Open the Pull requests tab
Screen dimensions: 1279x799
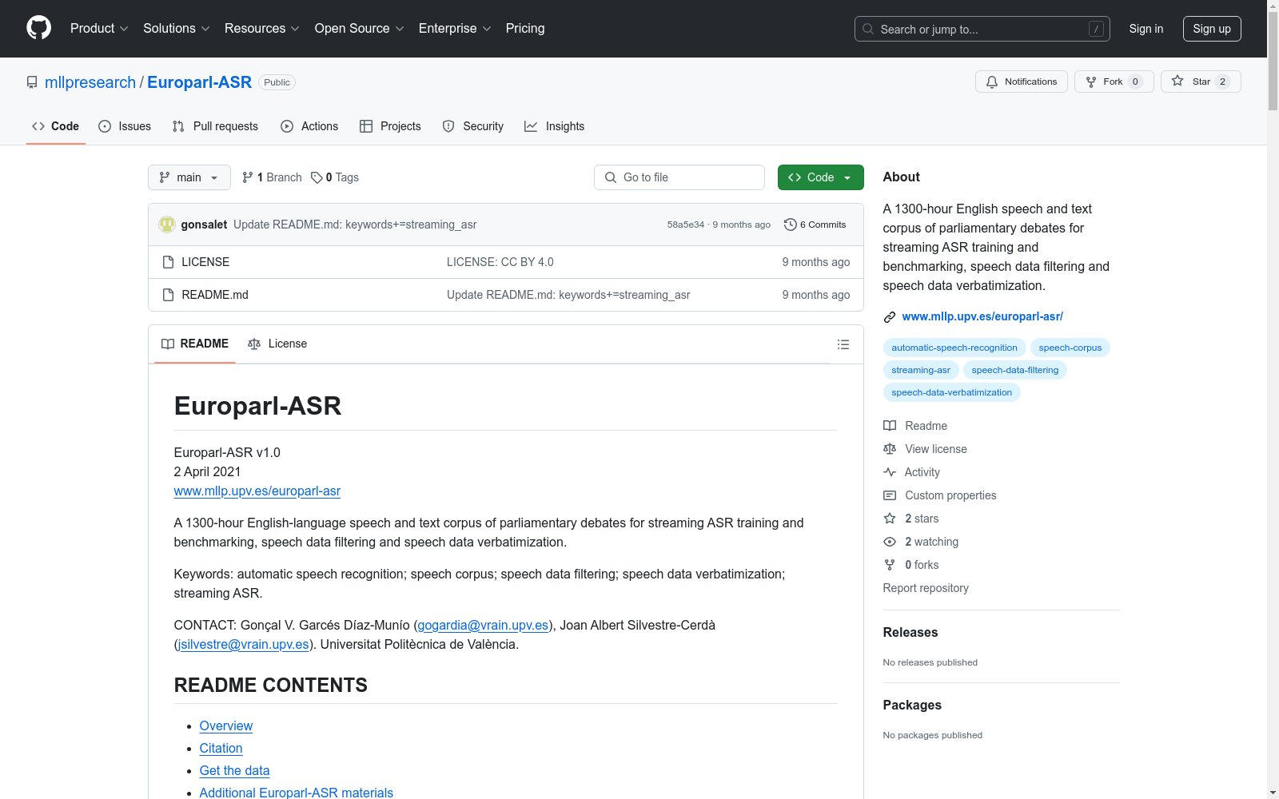pyautogui.click(x=215, y=126)
